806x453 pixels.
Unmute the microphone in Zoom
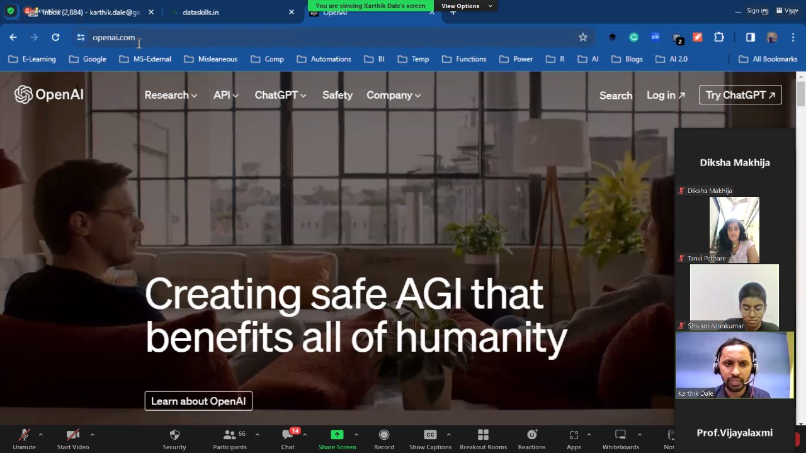point(24,439)
